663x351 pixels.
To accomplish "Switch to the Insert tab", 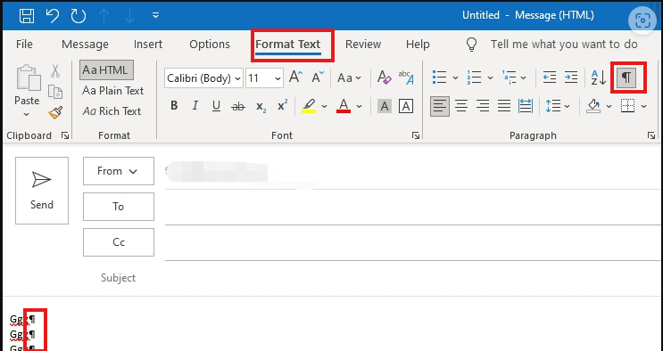I will click(148, 44).
